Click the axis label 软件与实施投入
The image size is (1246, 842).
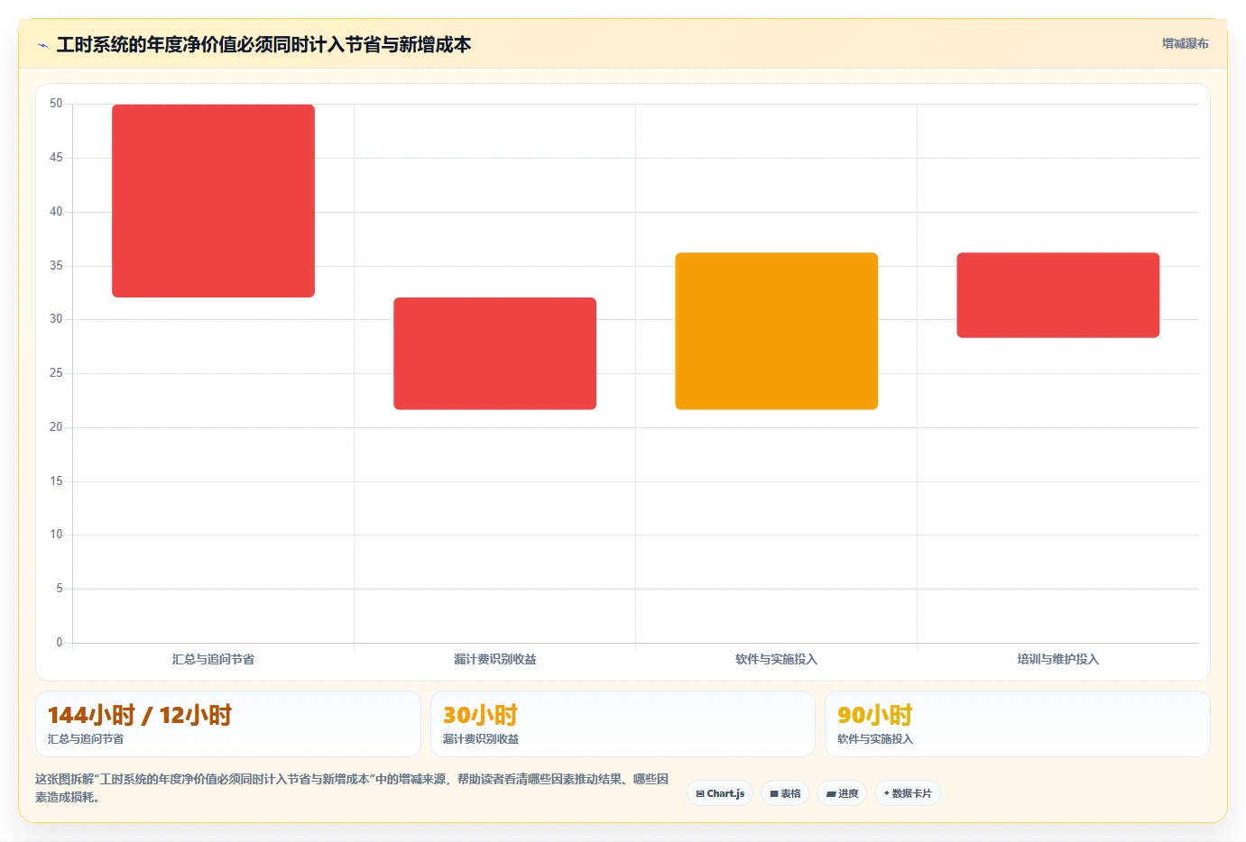click(x=776, y=659)
